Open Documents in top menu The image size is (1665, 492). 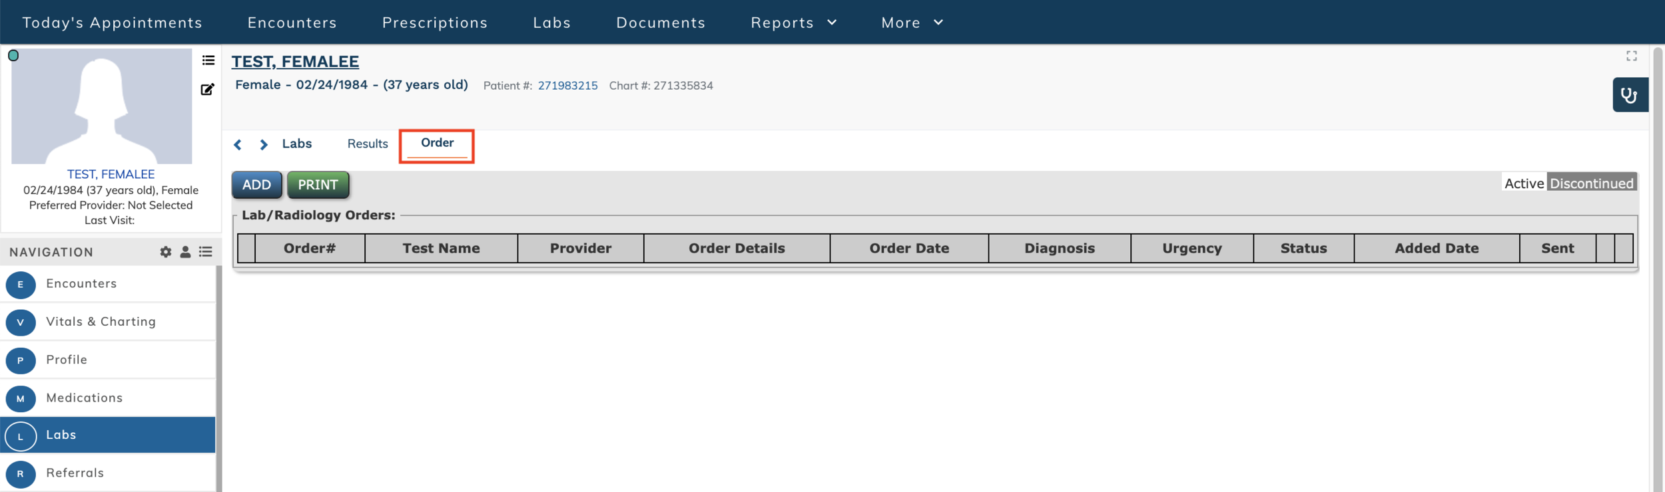[x=661, y=23]
